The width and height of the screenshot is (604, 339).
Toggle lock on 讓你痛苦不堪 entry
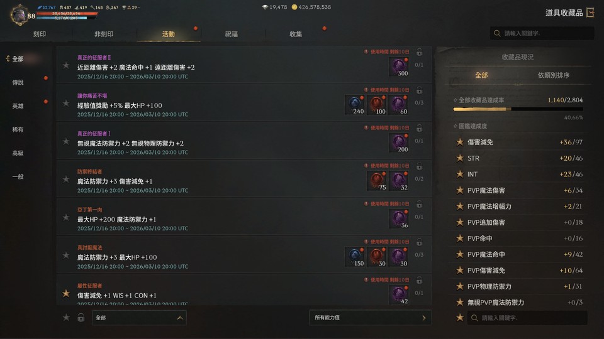tap(419, 90)
